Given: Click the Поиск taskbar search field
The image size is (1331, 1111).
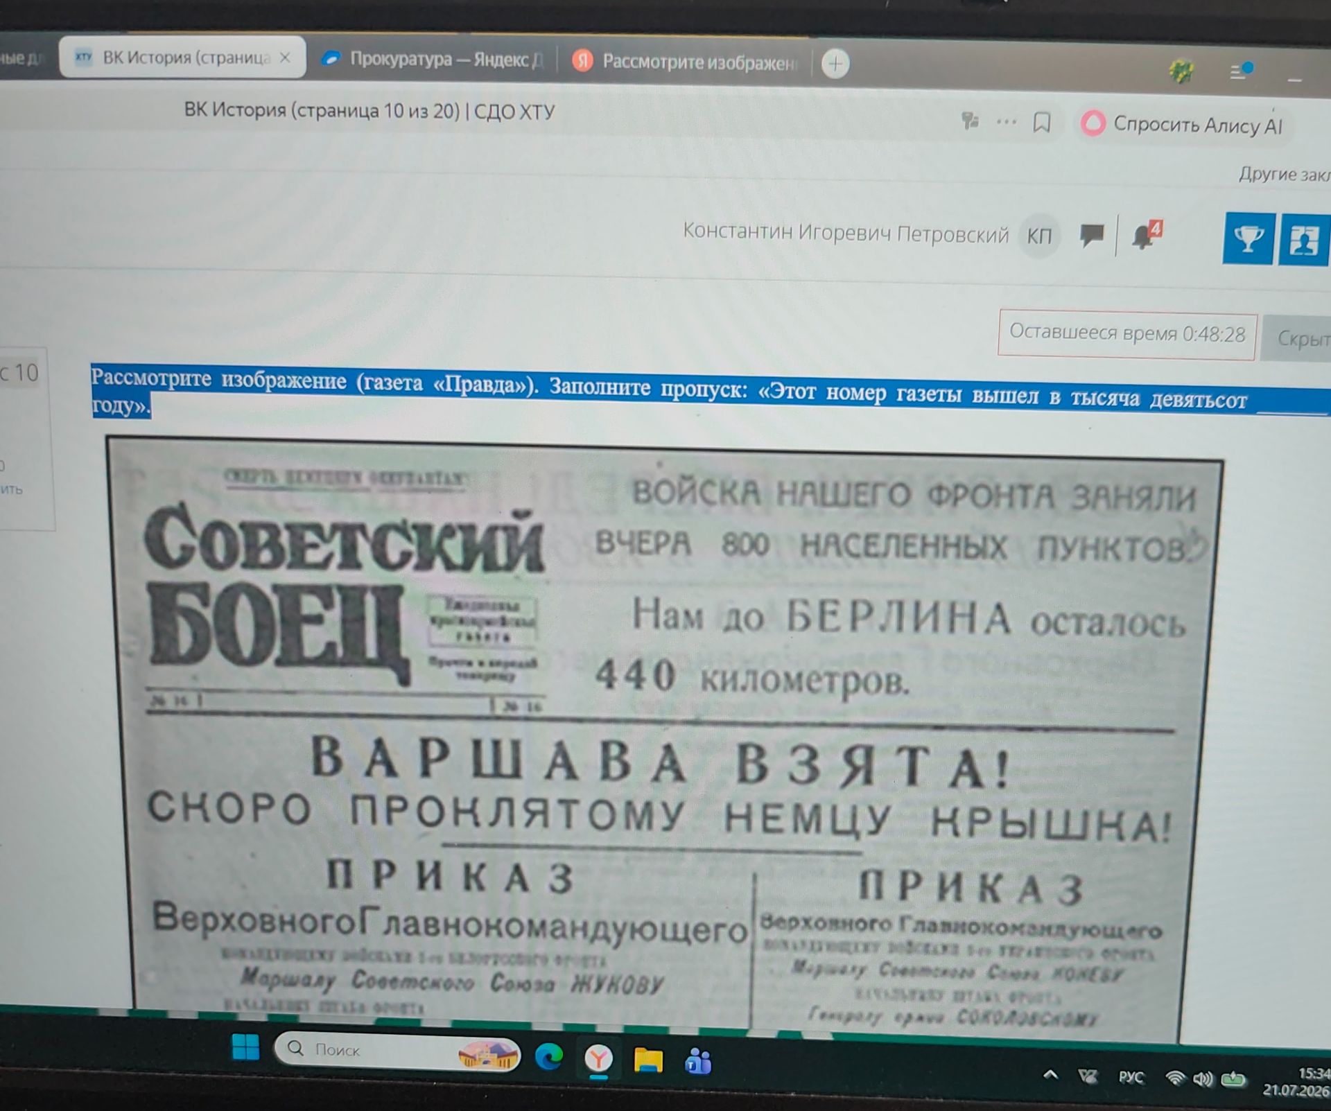Looking at the screenshot, I should (x=397, y=1051).
